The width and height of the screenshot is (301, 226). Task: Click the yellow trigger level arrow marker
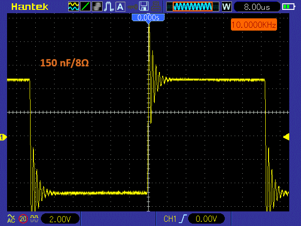(x=286, y=137)
